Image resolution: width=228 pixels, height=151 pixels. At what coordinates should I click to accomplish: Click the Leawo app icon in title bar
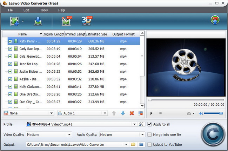[5, 3]
